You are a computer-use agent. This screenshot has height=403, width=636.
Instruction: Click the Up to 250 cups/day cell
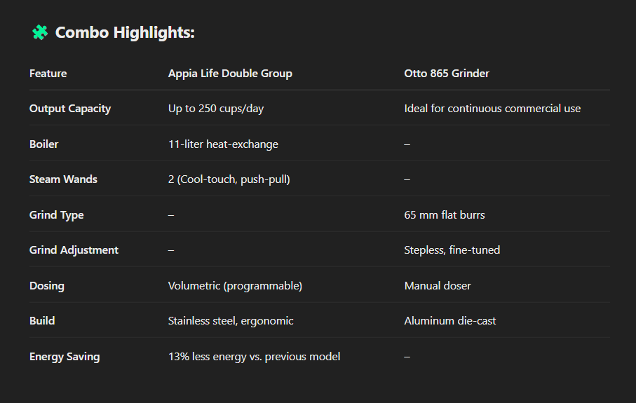[216, 109]
